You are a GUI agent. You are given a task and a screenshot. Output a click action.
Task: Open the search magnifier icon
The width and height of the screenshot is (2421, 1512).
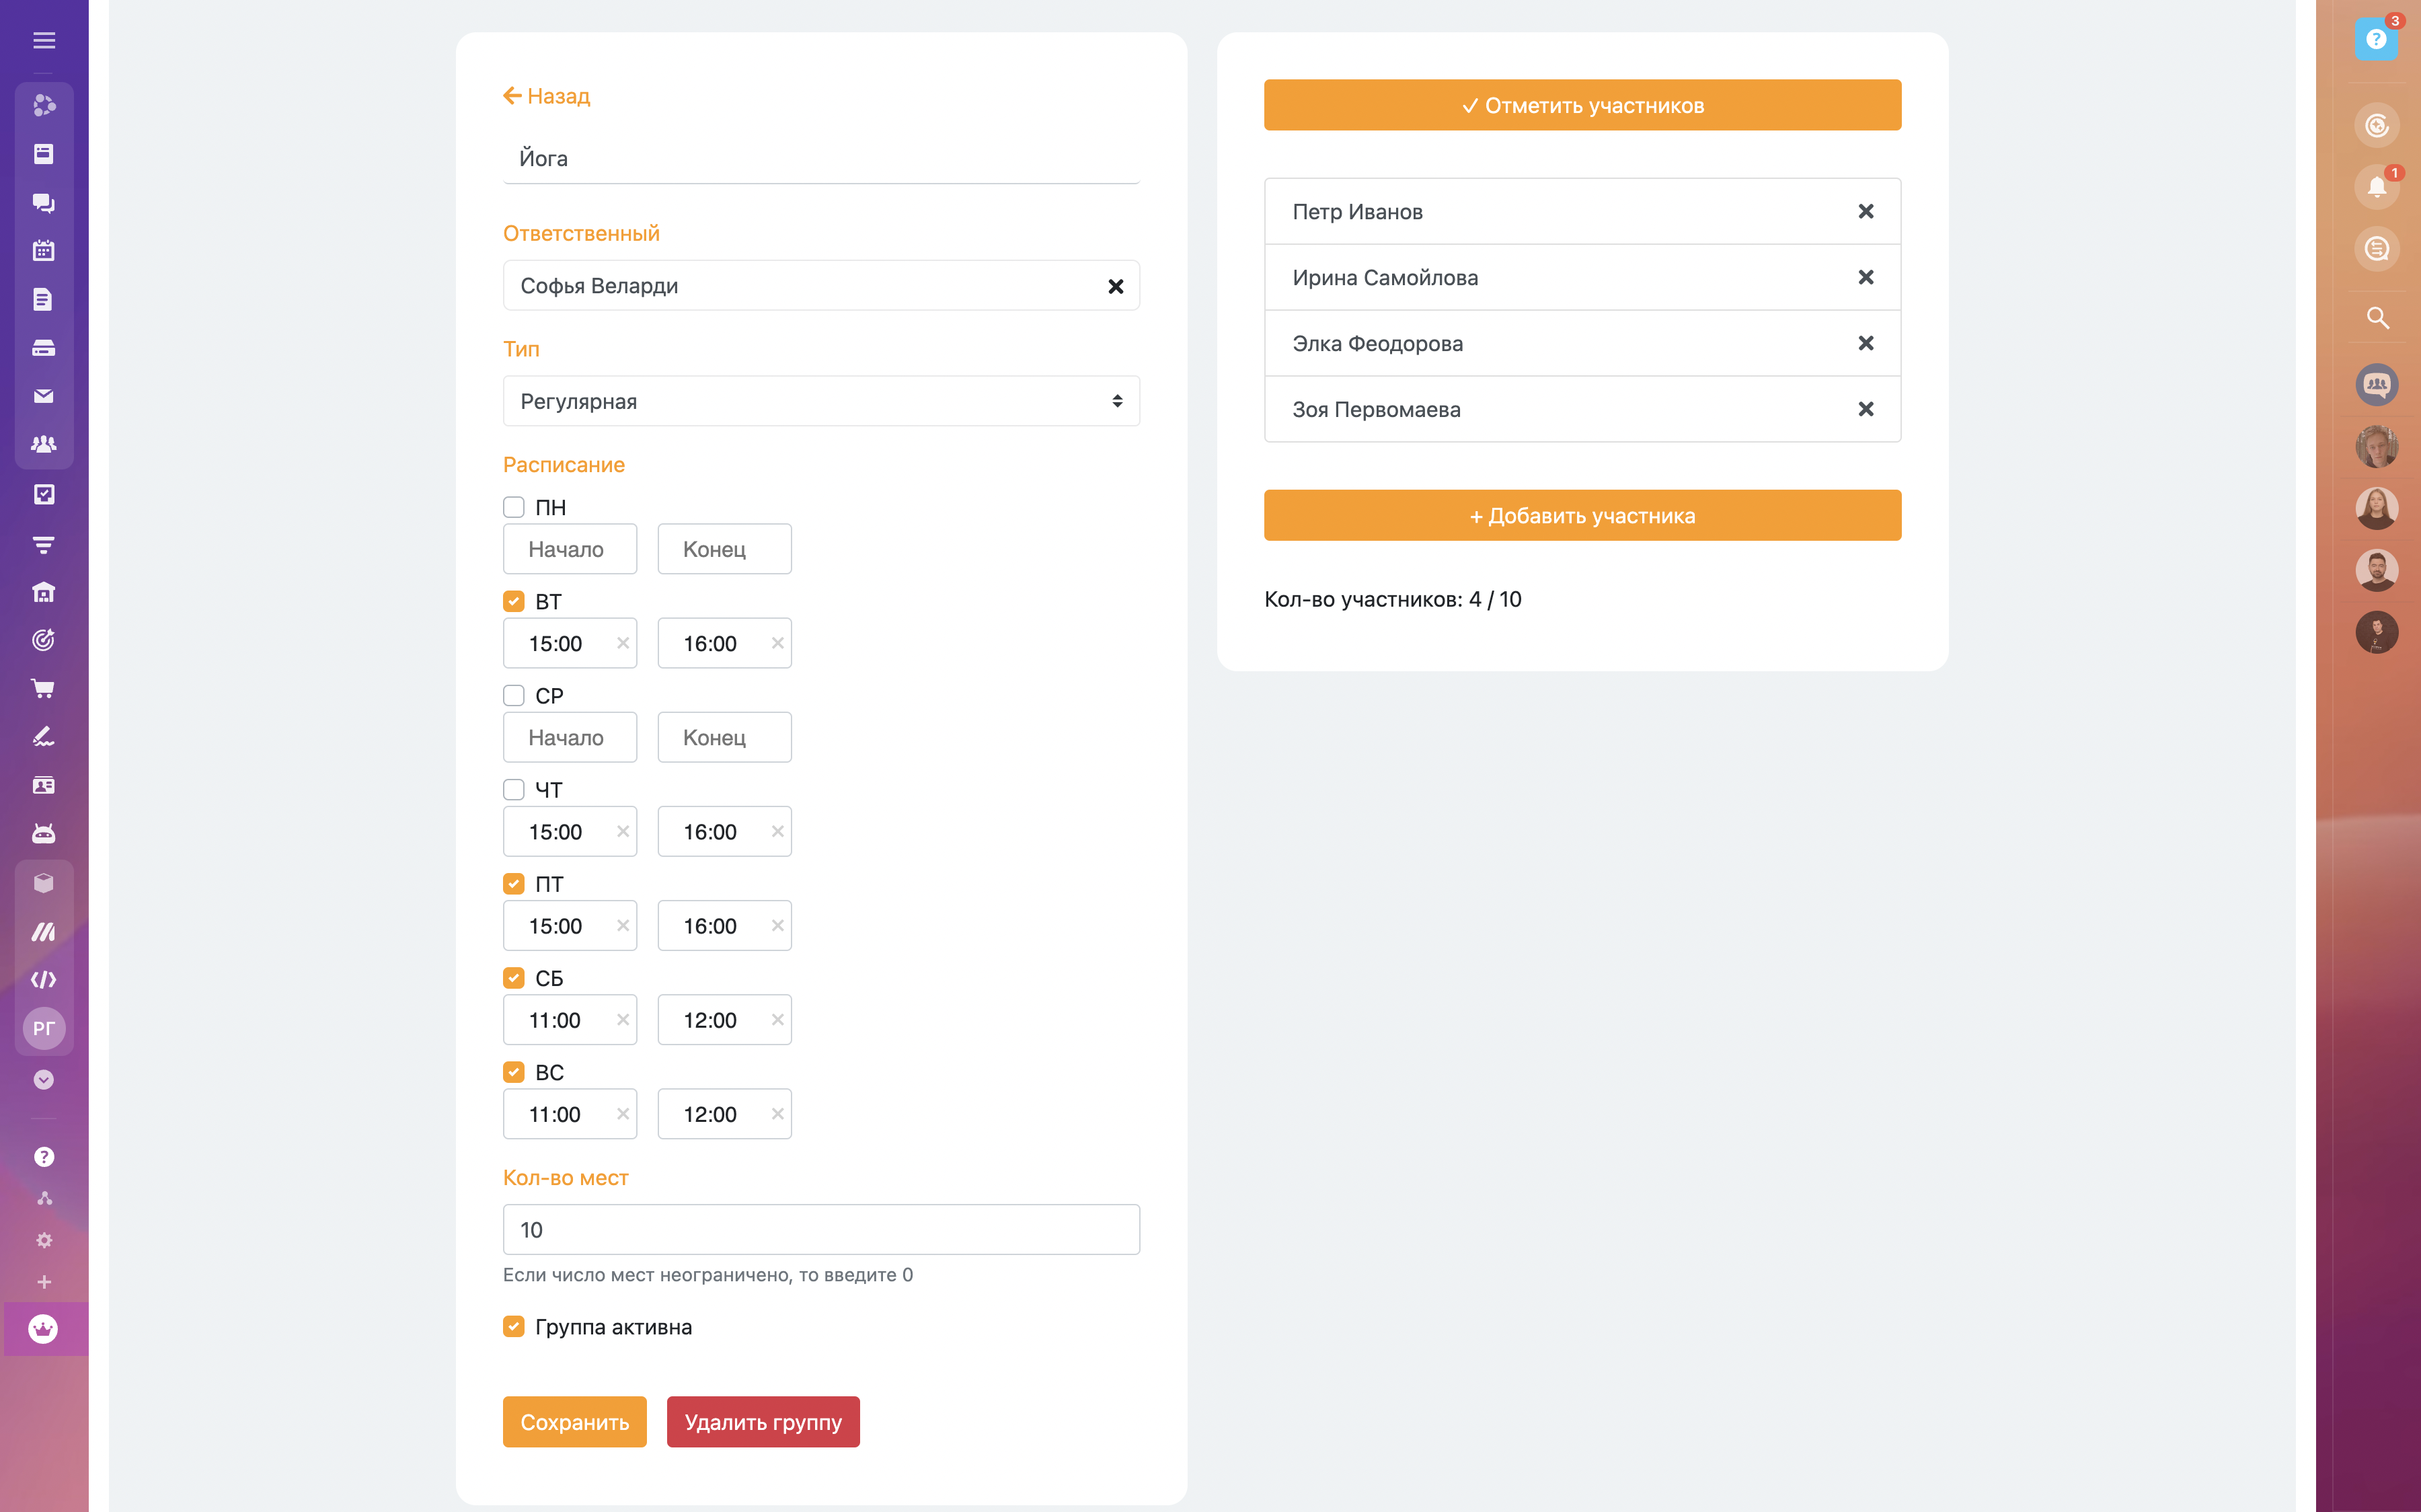pos(2376,318)
